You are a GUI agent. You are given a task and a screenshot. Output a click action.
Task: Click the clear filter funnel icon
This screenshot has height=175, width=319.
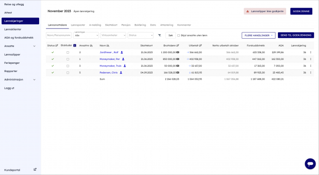coord(159,35)
